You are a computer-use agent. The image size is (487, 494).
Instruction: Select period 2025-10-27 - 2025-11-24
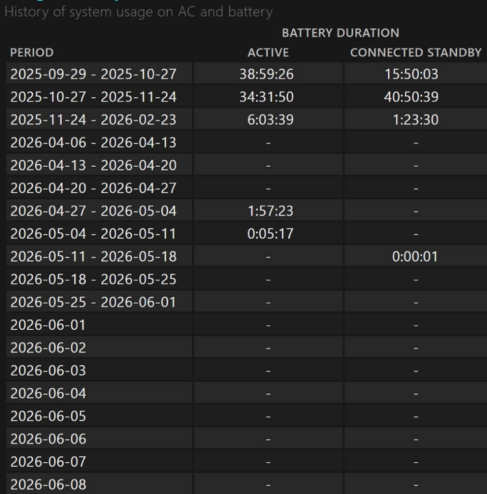[94, 97]
